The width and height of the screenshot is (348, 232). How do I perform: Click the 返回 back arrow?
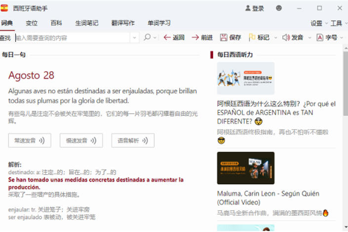point(174,37)
